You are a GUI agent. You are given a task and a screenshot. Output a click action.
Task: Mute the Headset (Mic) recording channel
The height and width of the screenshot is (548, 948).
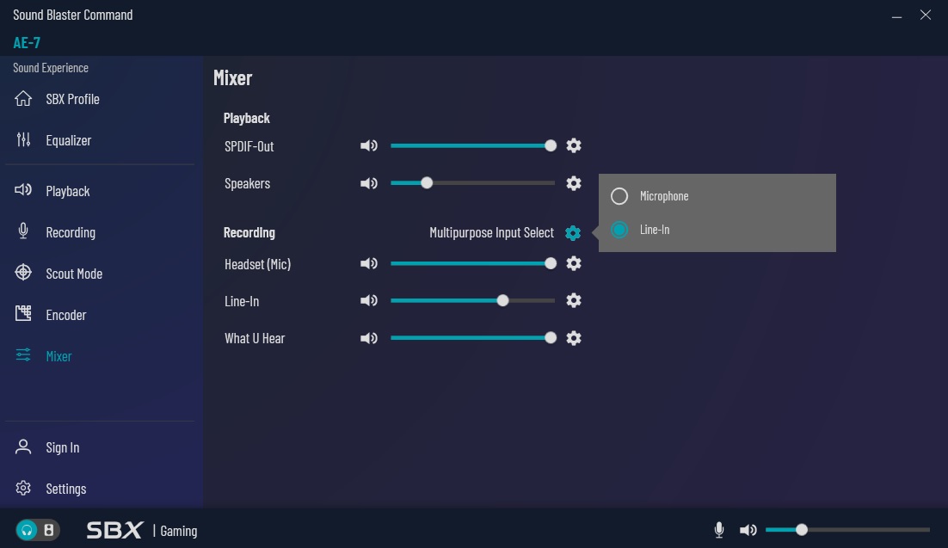point(368,264)
